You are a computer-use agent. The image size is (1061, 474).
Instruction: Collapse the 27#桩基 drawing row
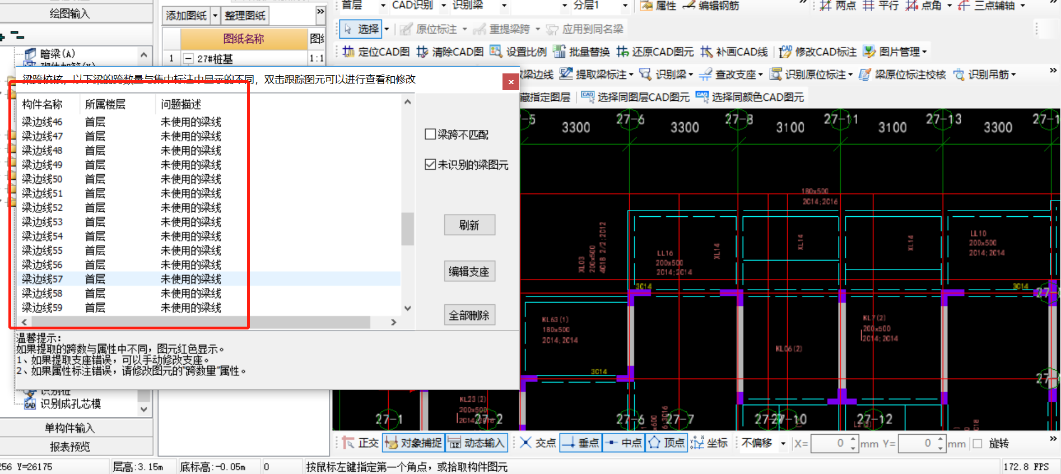click(189, 58)
